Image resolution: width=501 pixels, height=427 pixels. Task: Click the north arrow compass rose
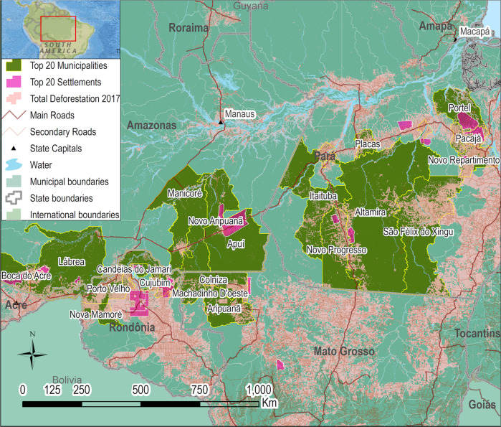click(x=32, y=352)
